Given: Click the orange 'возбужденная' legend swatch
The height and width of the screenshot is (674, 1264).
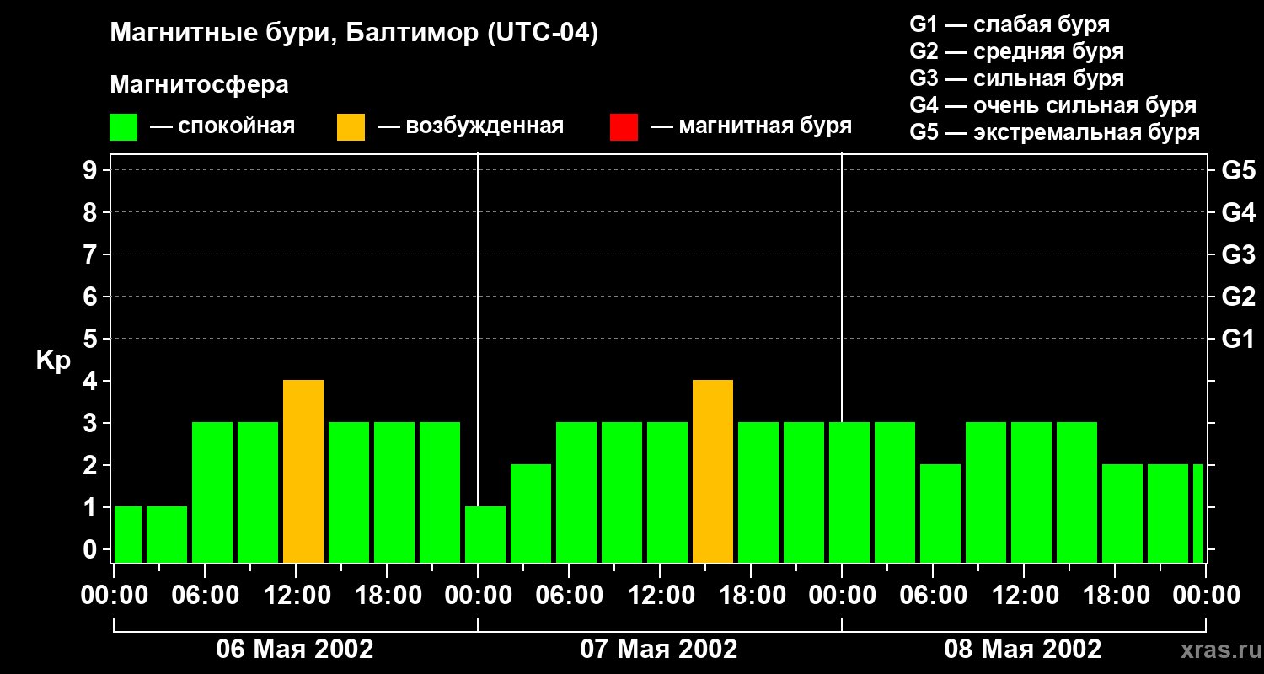Looking at the screenshot, I should coord(351,127).
